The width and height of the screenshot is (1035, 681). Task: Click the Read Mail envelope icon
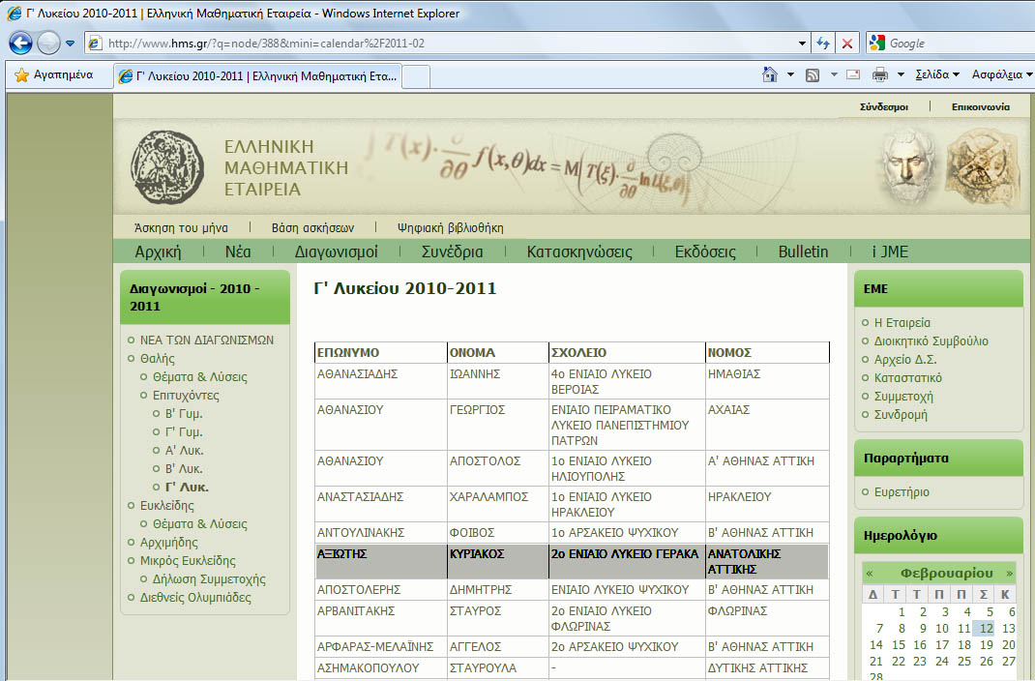coord(853,74)
